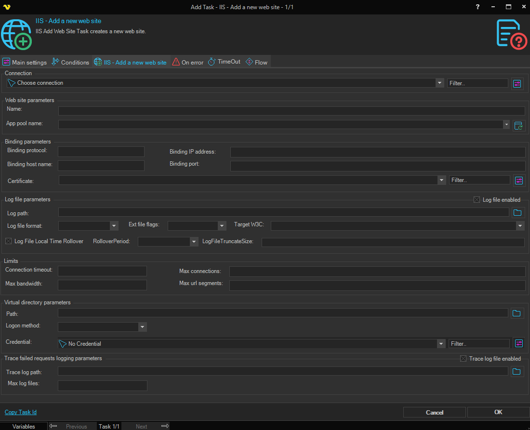Click the Binding IP address field
Screen dimensions: 530x430
coord(378,152)
